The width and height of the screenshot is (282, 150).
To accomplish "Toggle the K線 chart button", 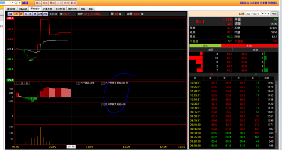I will coord(10,14).
